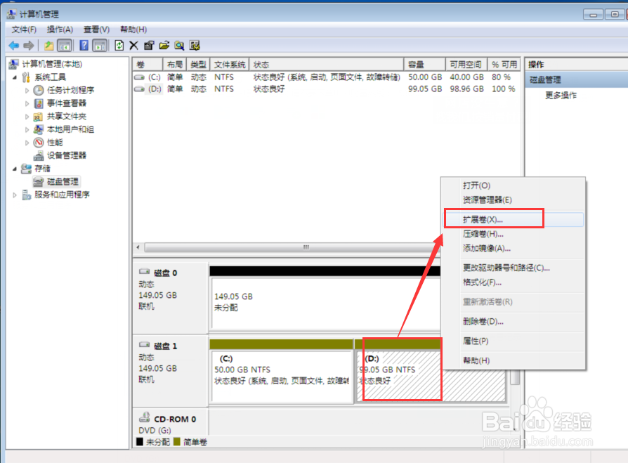Screen dimensions: 628x463
Task: Click the Back arrow toolbar icon
Action: (x=14, y=46)
